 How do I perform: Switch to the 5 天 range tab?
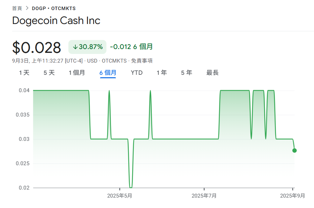pos(49,73)
